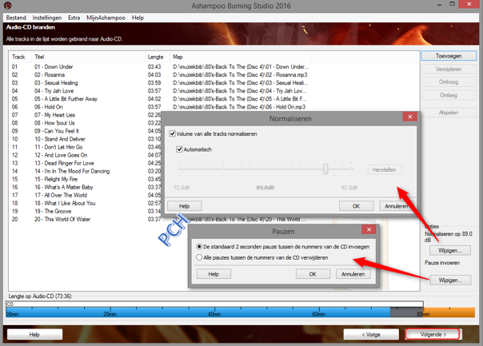Screen dimensions: 483x346
Task: Click the Volgende button
Action: pos(433,334)
